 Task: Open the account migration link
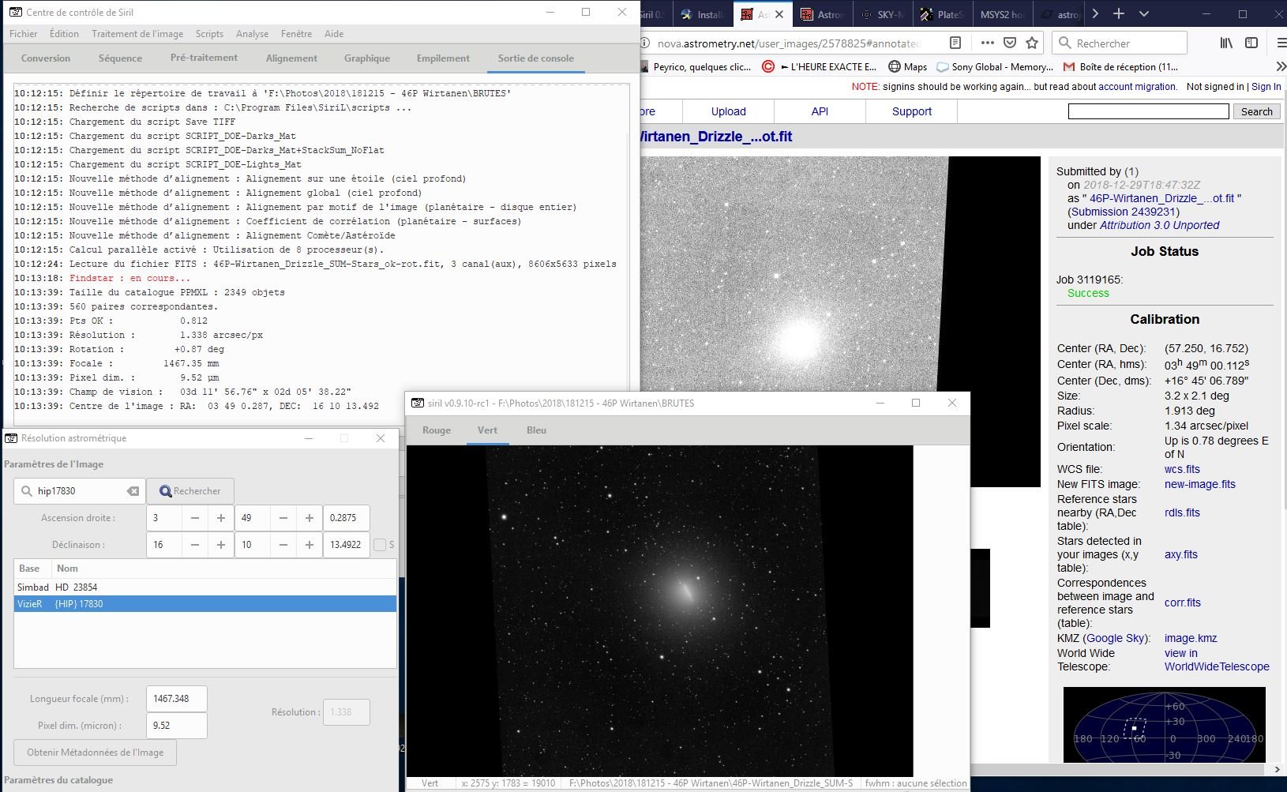coord(1137,87)
